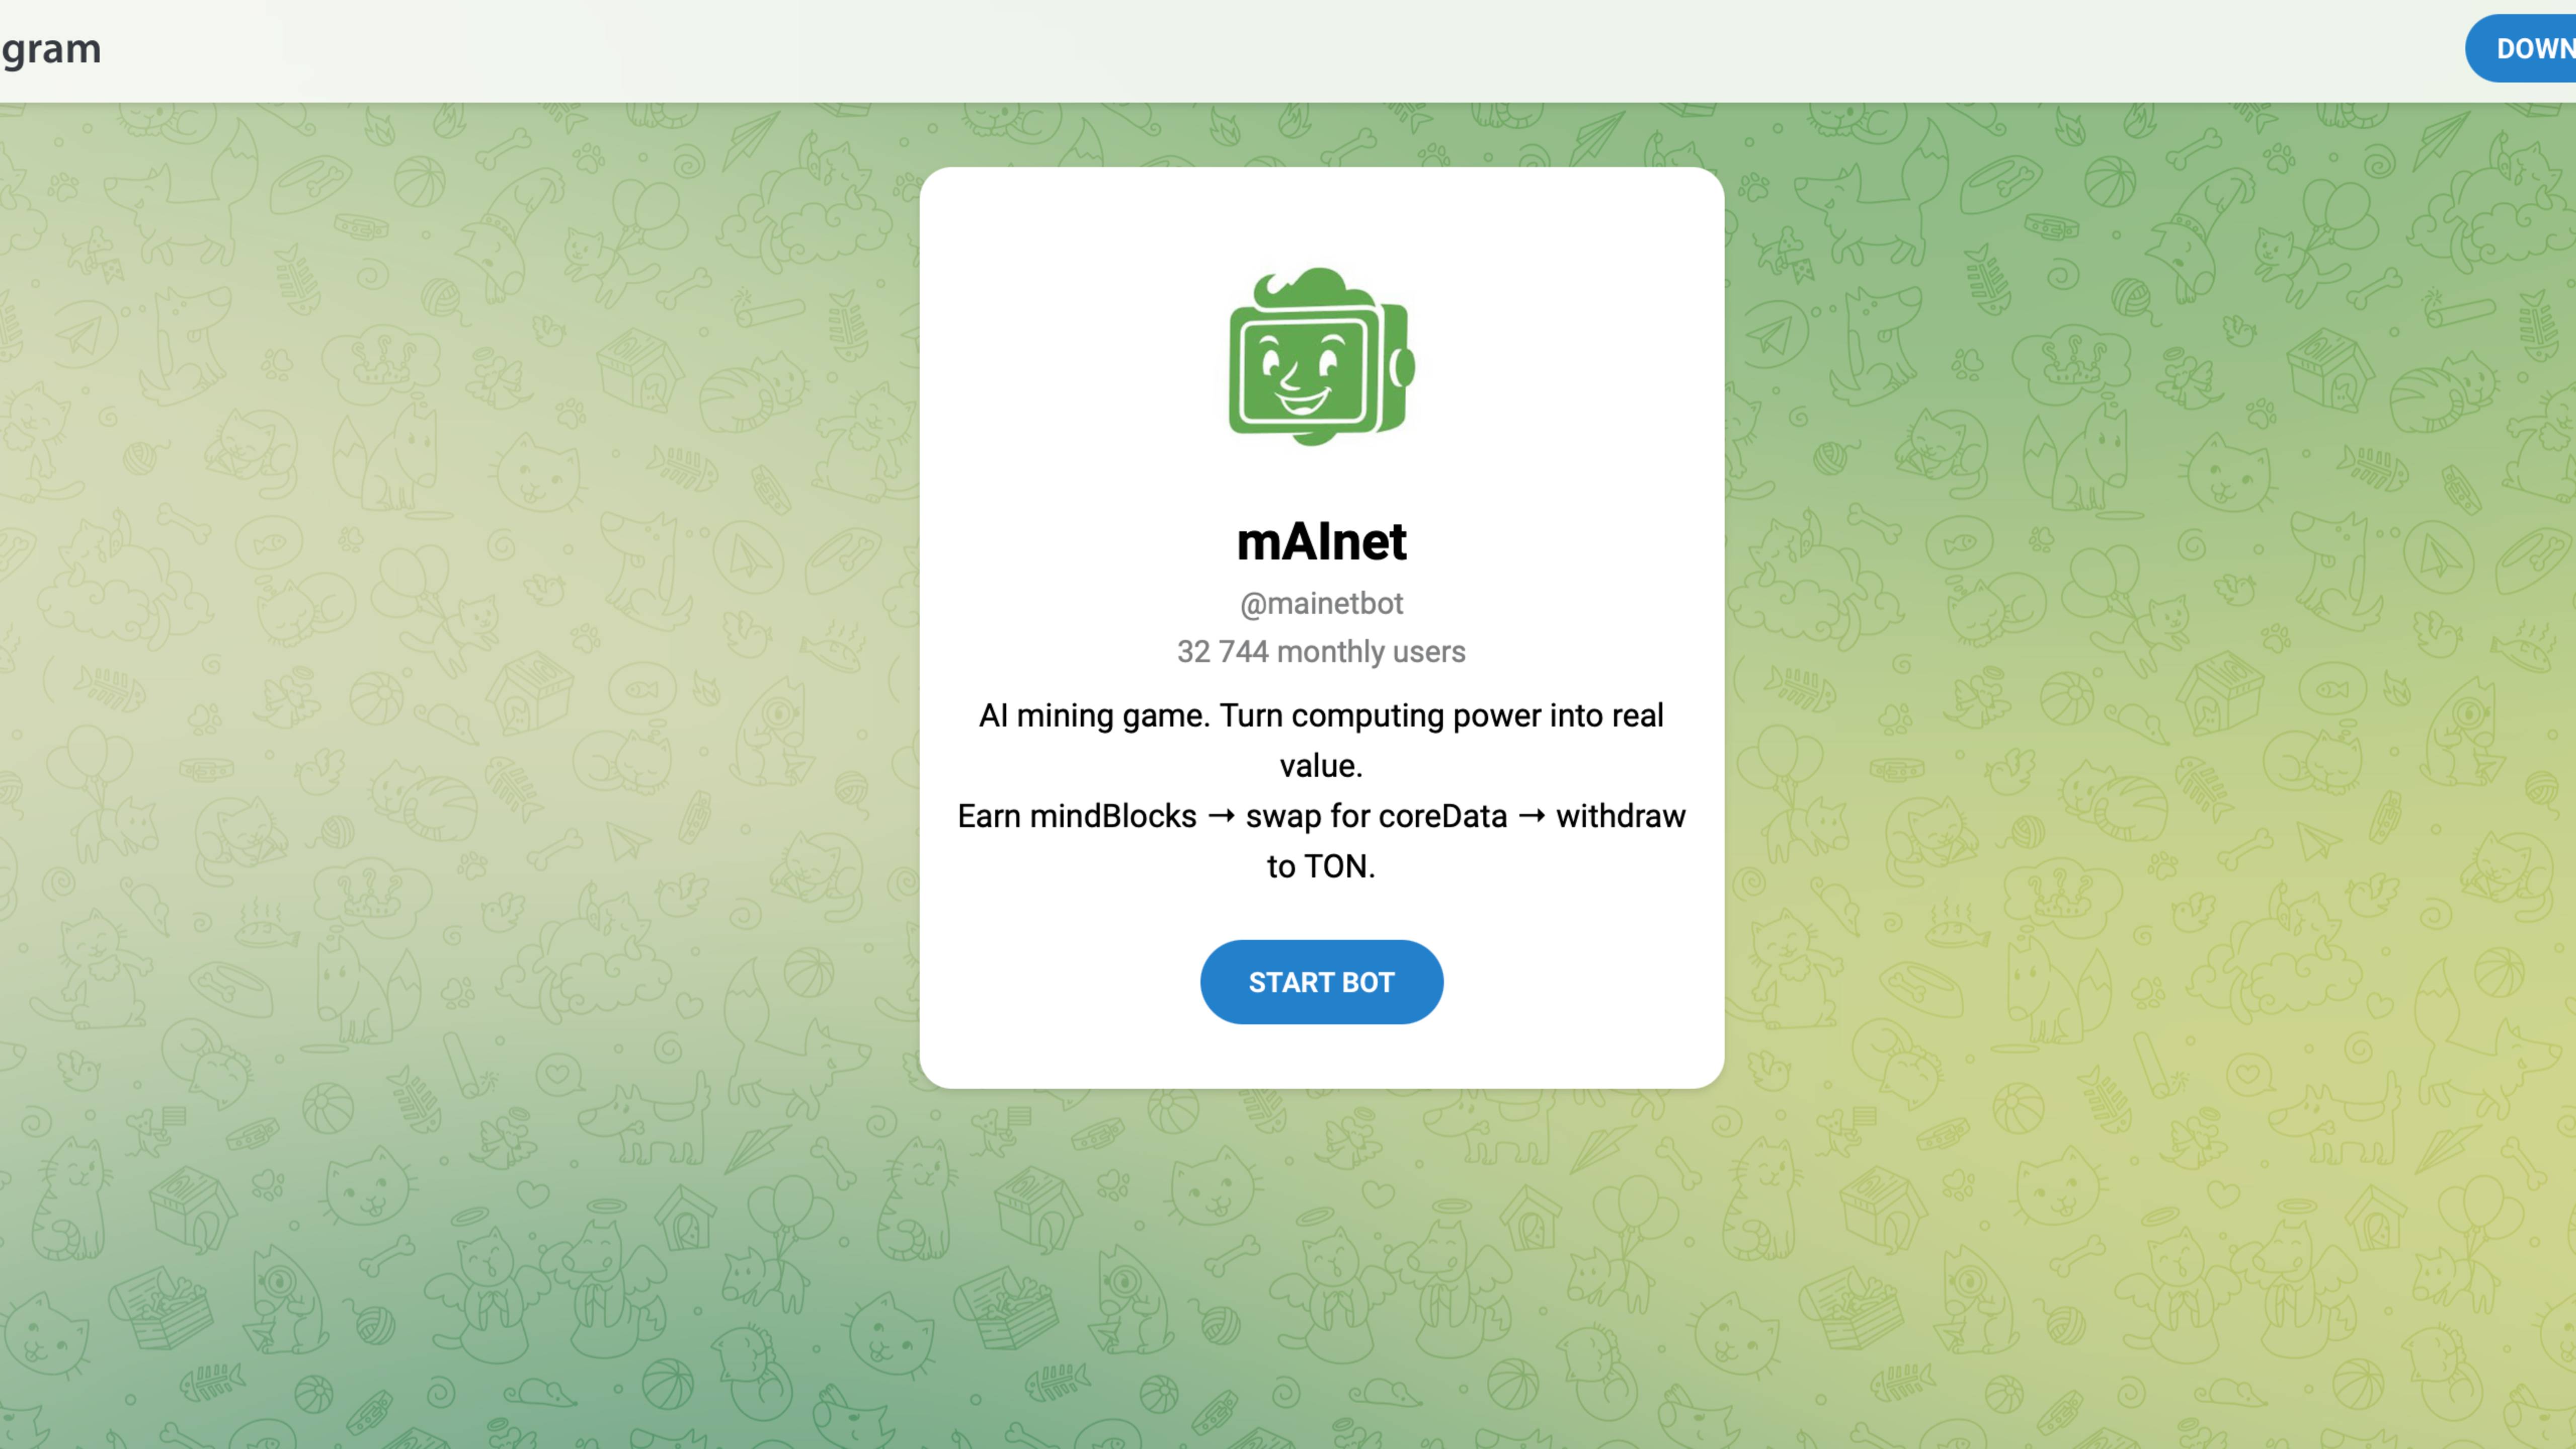The height and width of the screenshot is (1449, 2576).
Task: Start the mAInet bot
Action: [1321, 982]
